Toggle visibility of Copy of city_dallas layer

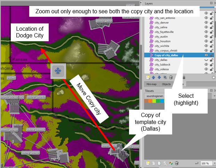(x=206, y=55)
